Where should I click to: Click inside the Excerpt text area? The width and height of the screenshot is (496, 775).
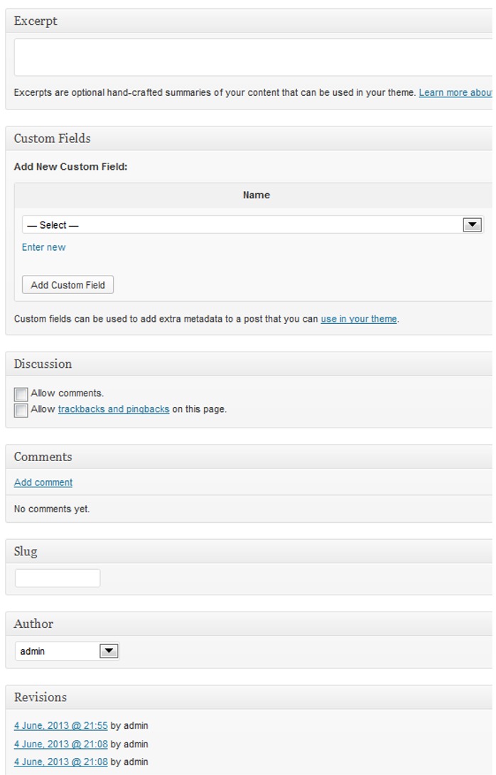[x=252, y=57]
